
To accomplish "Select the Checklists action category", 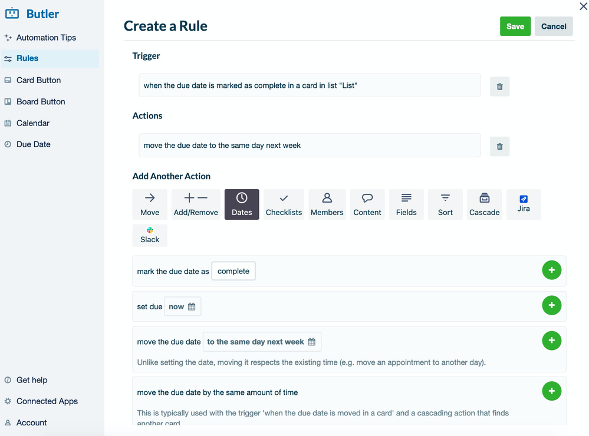I will (x=284, y=204).
